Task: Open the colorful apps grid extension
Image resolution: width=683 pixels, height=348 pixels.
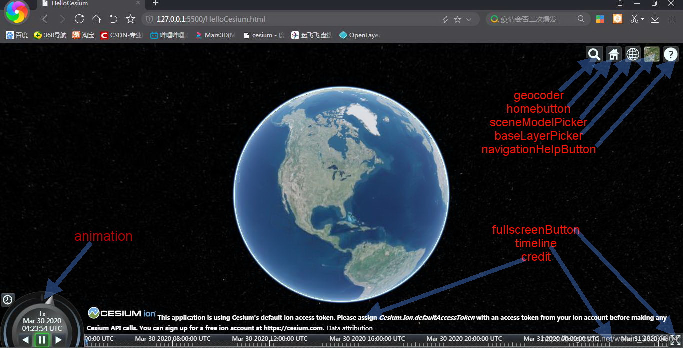Action: [x=600, y=19]
